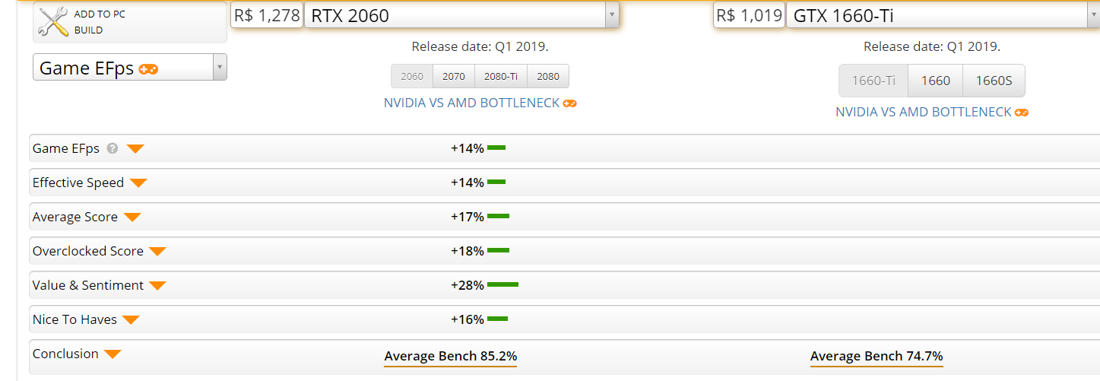Select the 1660-Ti tab
Image resolution: width=1100 pixels, height=381 pixels.
(873, 81)
